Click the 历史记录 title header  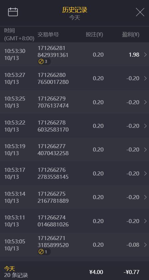(x=75, y=10)
